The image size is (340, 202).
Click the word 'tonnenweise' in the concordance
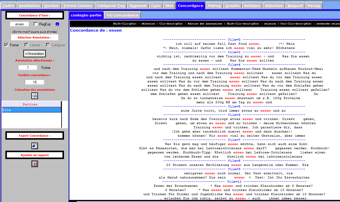point(211,98)
